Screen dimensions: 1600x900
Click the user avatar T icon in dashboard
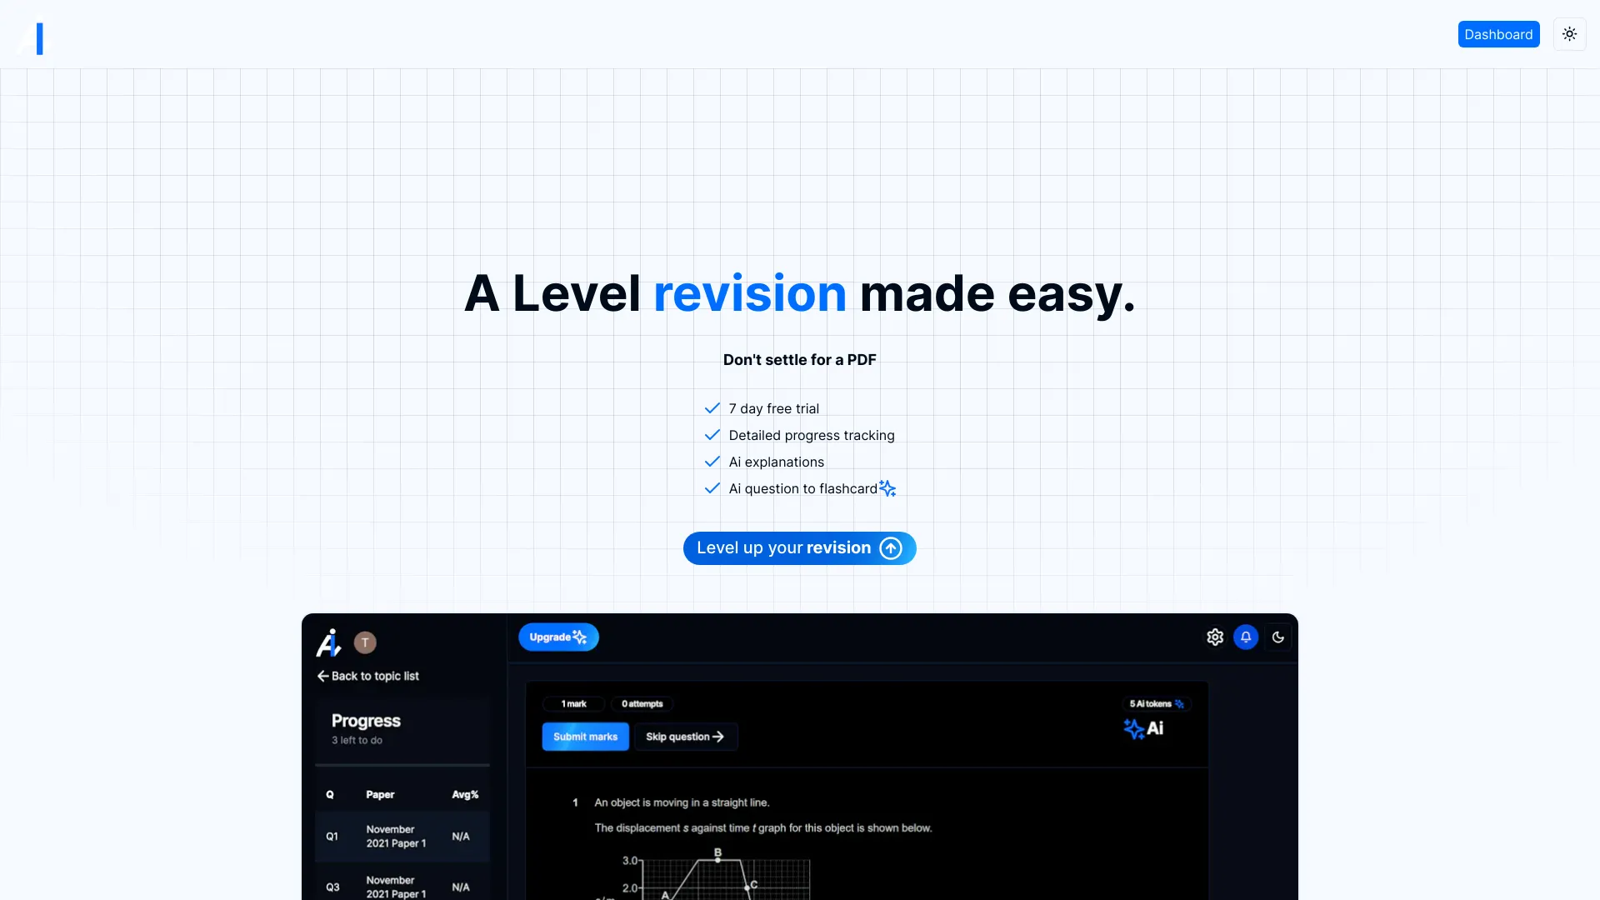[x=365, y=642]
